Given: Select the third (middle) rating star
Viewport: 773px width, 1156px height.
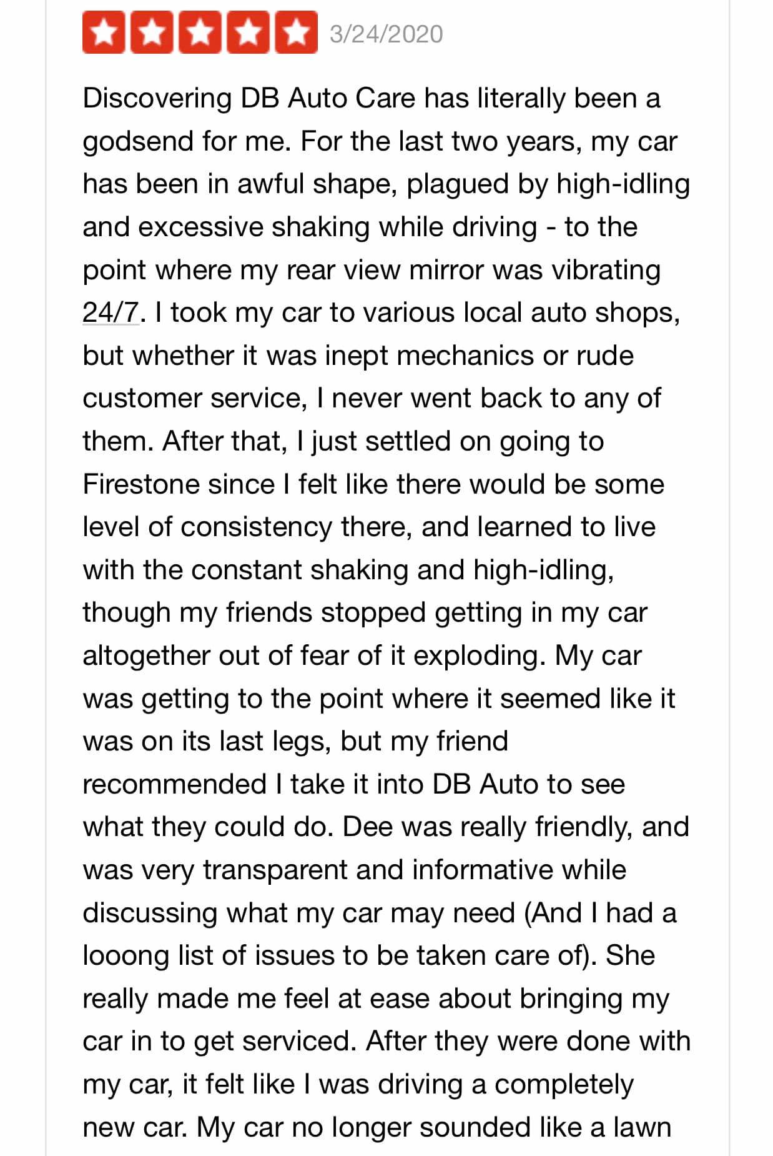Looking at the screenshot, I should (200, 34).
